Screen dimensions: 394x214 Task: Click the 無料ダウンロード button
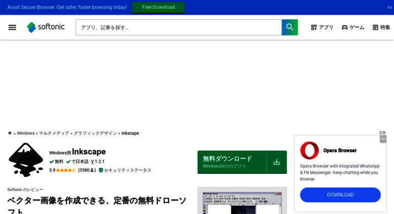point(242,162)
